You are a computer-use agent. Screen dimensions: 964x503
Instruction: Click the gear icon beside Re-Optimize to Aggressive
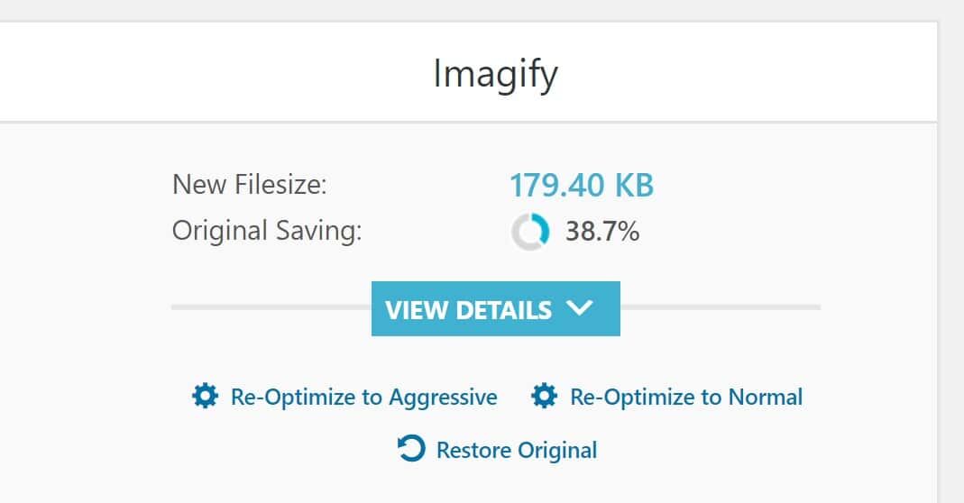pos(206,397)
